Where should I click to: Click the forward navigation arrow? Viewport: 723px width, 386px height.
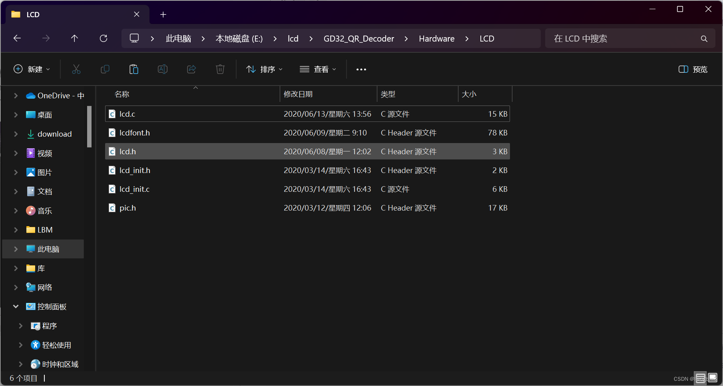coord(46,38)
